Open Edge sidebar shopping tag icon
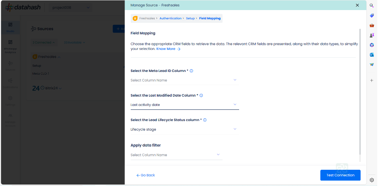The height and width of the screenshot is (186, 378). coord(372,15)
